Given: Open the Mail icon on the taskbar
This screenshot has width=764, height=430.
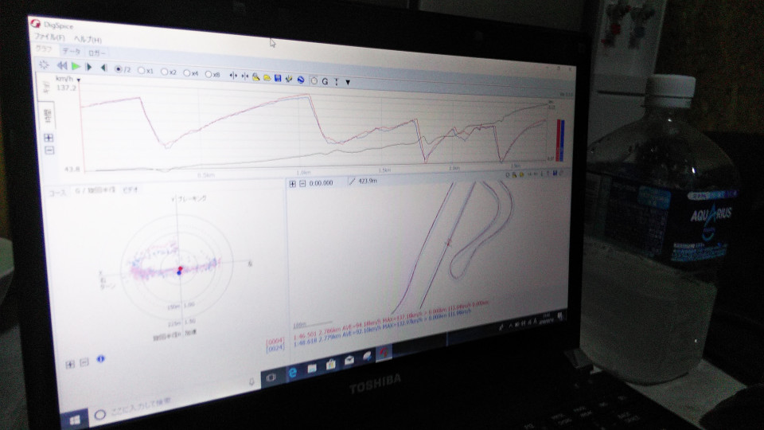Looking at the screenshot, I should [349, 360].
